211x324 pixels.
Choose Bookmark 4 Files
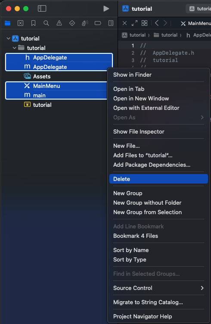[158, 236]
